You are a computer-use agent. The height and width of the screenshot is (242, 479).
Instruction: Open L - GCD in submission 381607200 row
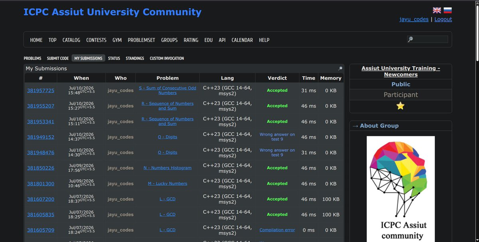168,199
